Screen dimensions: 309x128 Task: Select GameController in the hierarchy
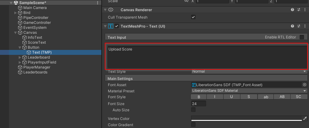pyautogui.click(x=37, y=23)
